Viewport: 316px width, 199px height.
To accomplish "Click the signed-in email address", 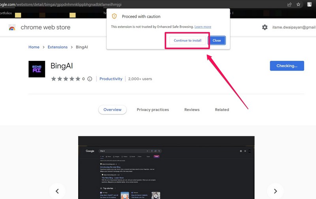I will pyautogui.click(x=294, y=27).
